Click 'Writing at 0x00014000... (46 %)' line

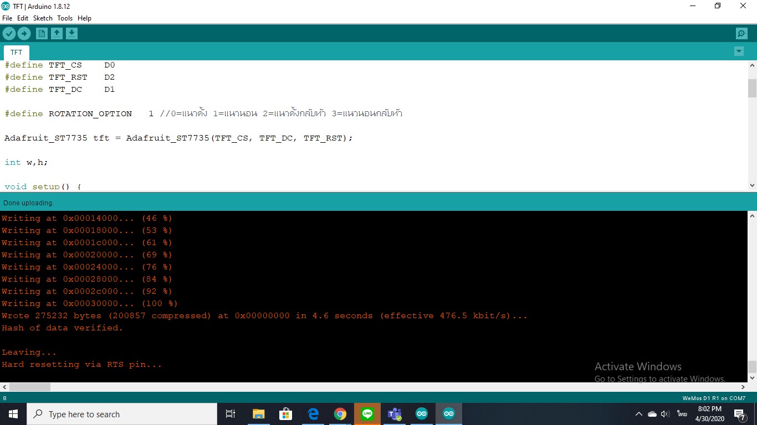click(x=87, y=218)
